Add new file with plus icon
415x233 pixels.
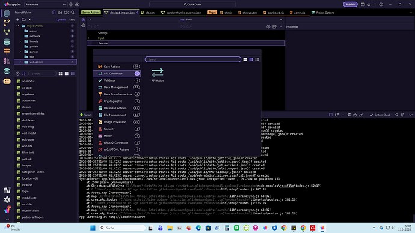click(17, 20)
